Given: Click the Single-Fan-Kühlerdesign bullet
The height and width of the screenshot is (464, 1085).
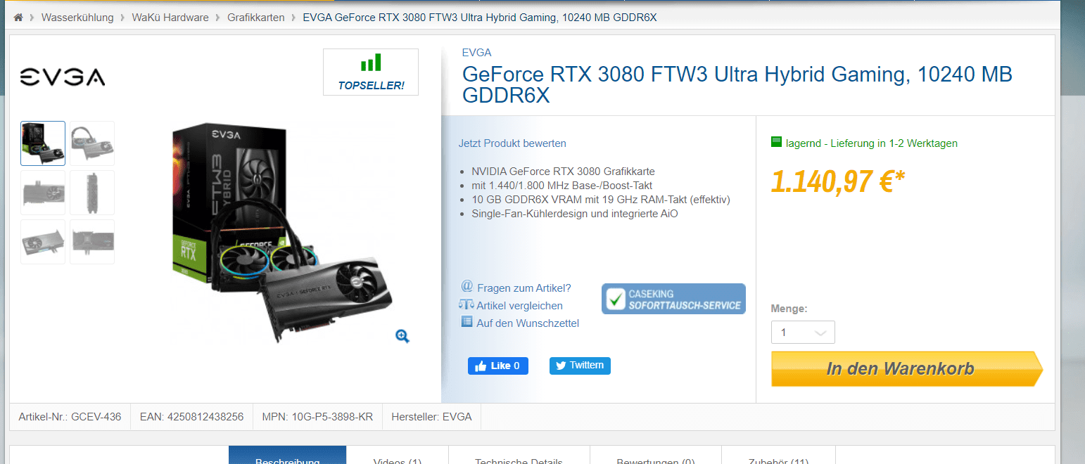Looking at the screenshot, I should 575,214.
